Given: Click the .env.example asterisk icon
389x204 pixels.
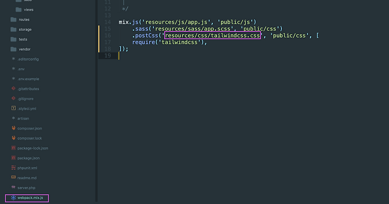Looking at the screenshot, I should (x=14, y=79).
